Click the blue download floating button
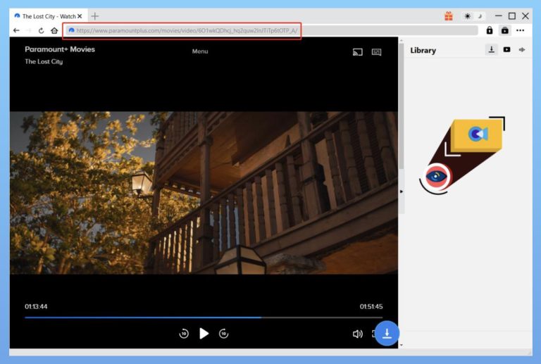Viewport: 541px width, 364px height. pos(387,333)
